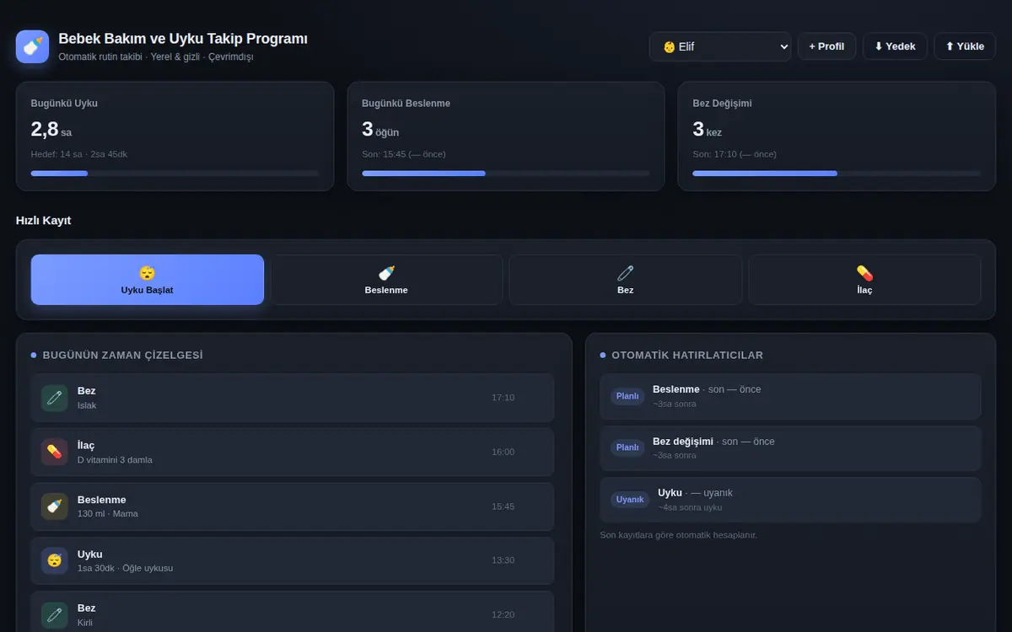This screenshot has width=1012, height=632.
Task: Click the Yedek backup button
Action: coord(895,46)
